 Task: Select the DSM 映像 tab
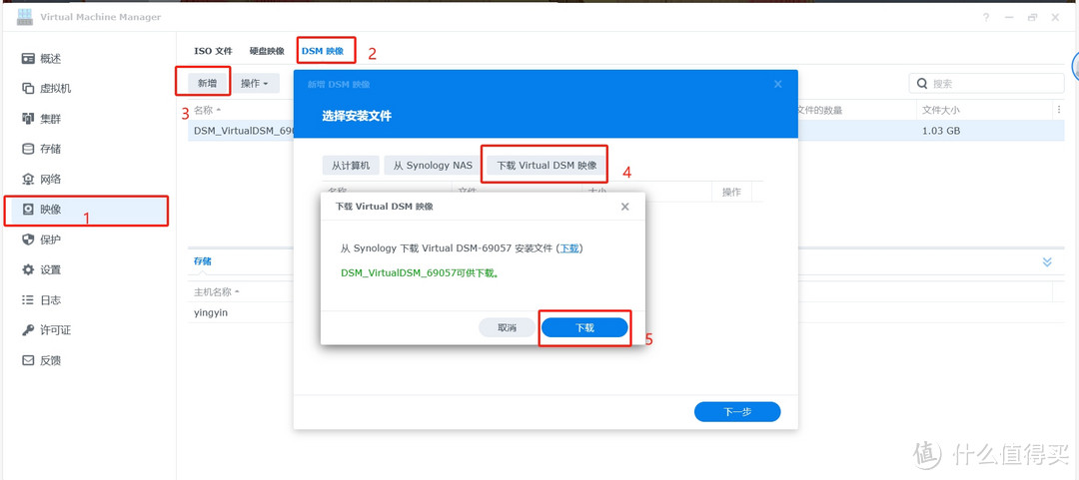pyautogui.click(x=323, y=51)
